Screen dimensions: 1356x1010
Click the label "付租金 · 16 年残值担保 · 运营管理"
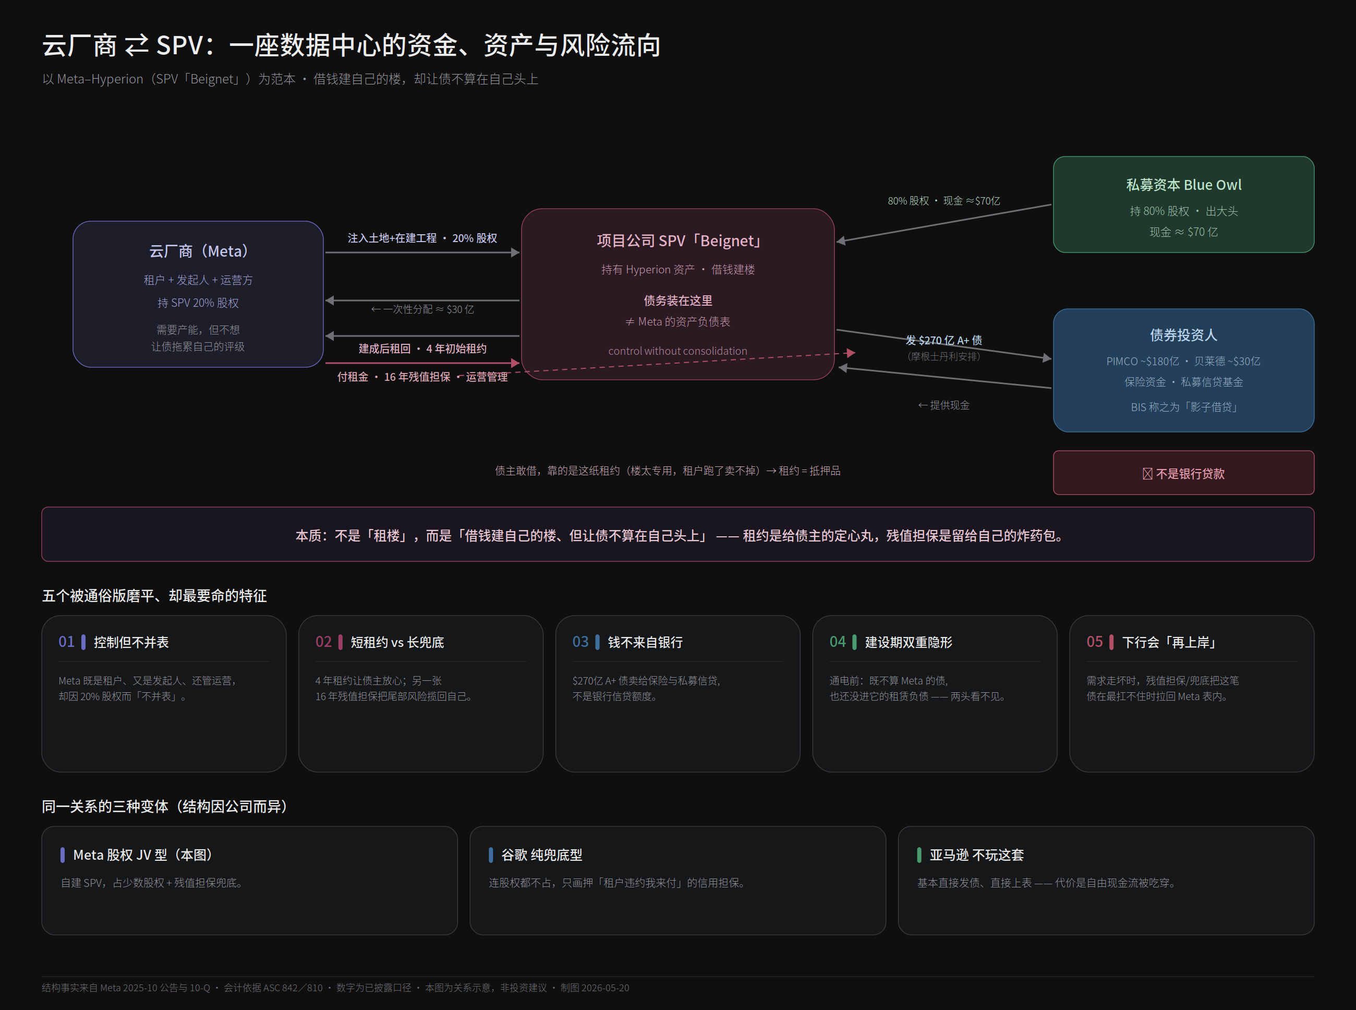pos(422,377)
